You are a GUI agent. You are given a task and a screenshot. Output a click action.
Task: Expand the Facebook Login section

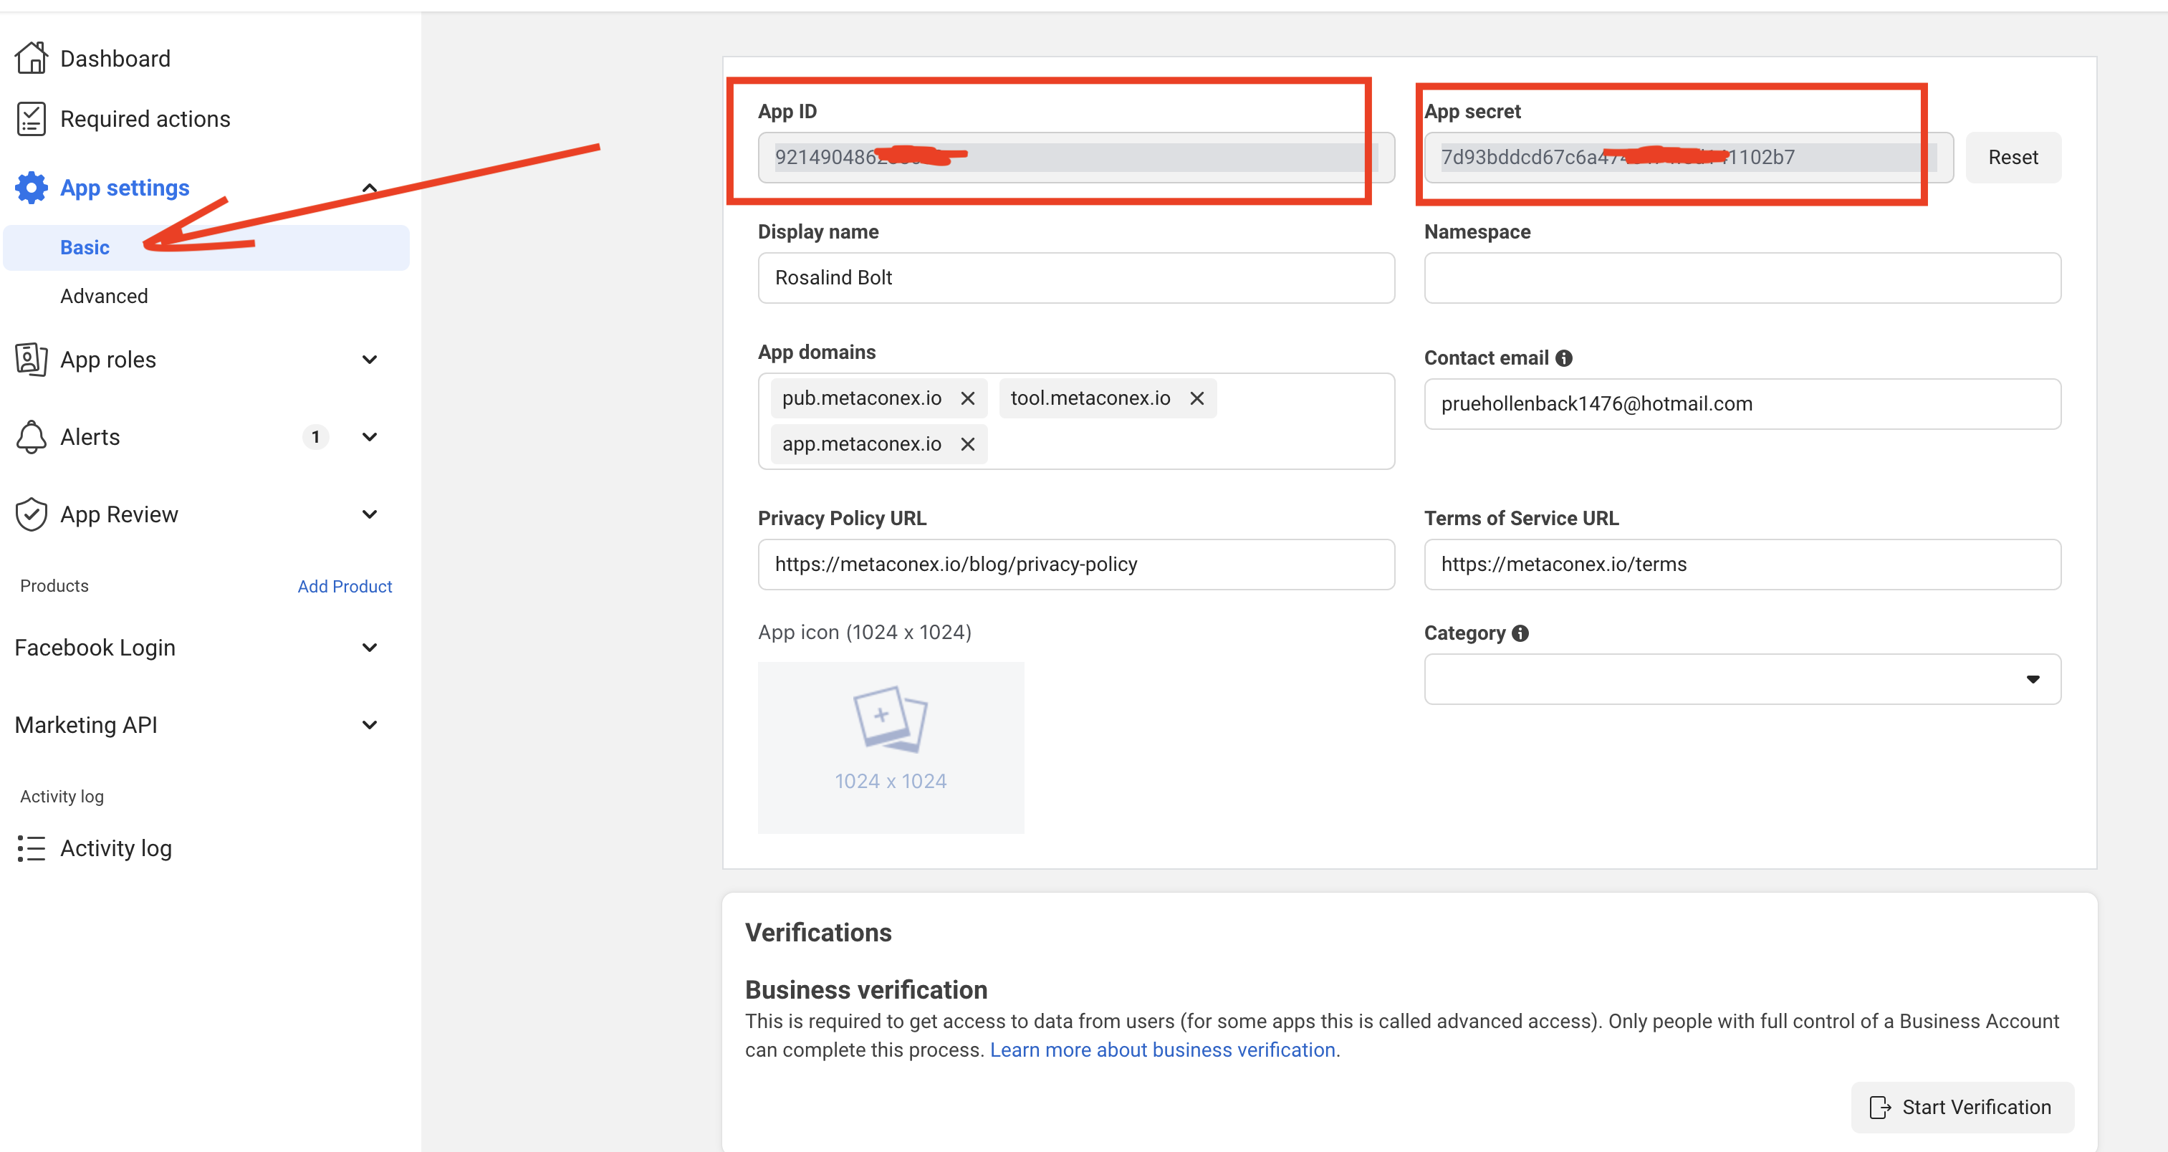(x=369, y=647)
